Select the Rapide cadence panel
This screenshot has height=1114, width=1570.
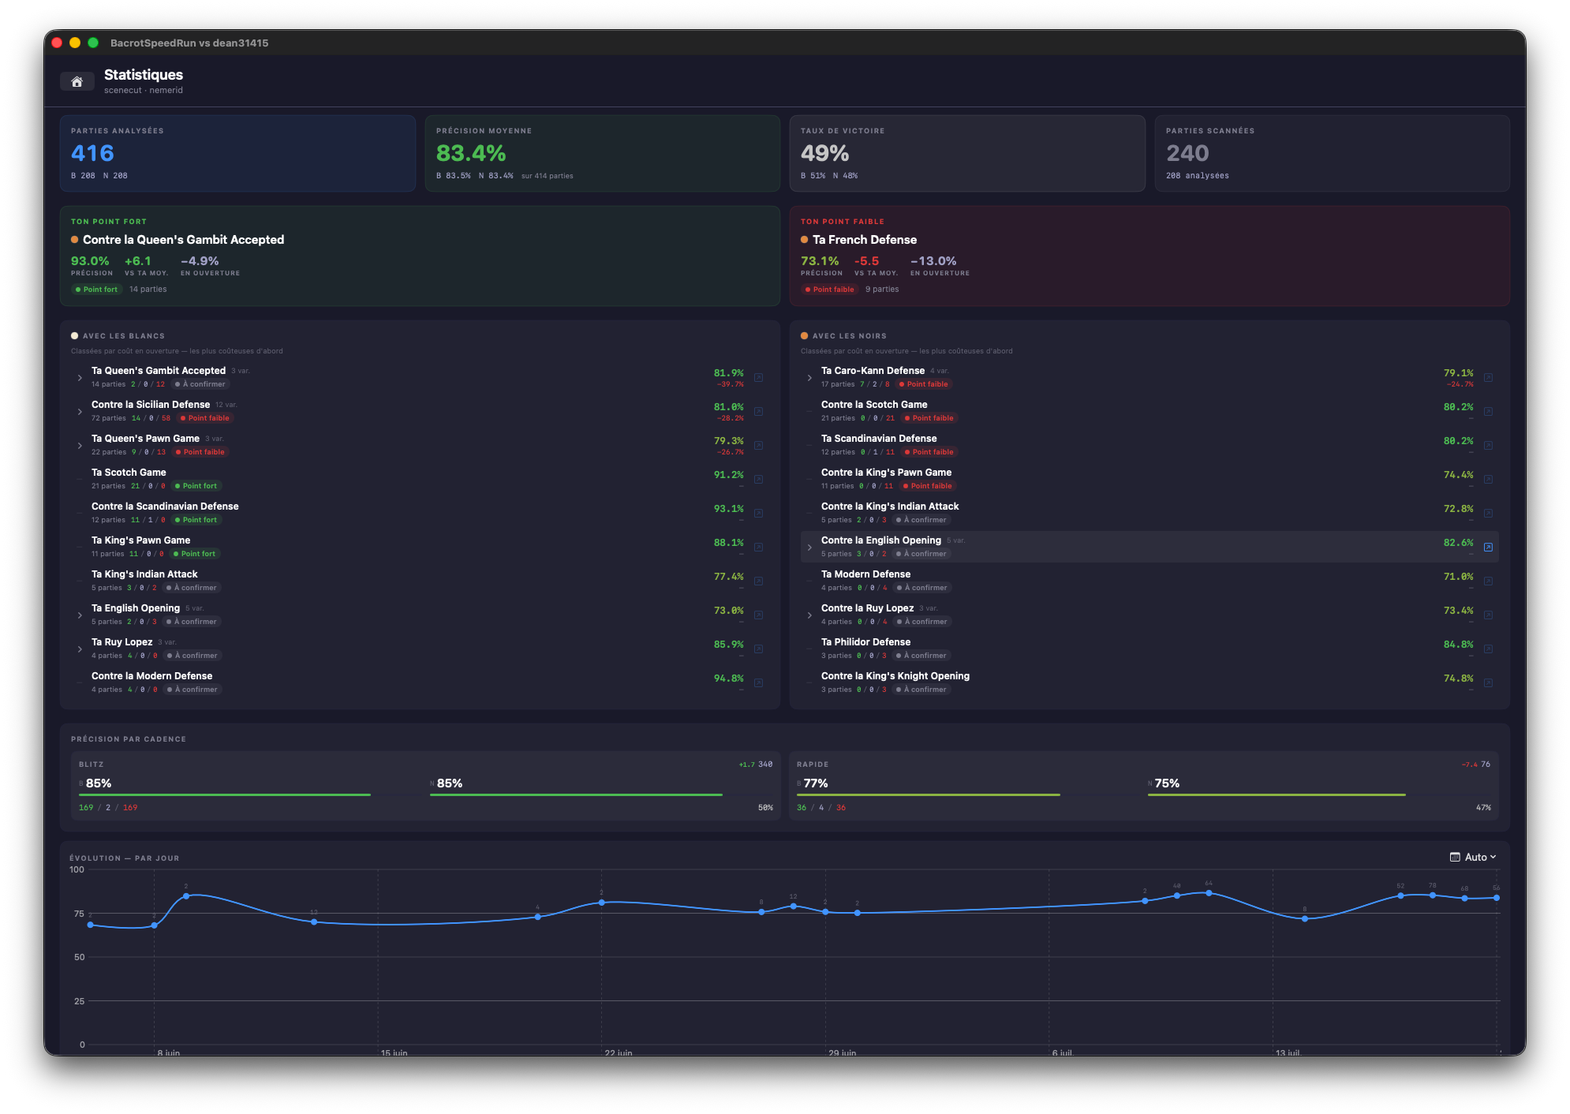1144,786
